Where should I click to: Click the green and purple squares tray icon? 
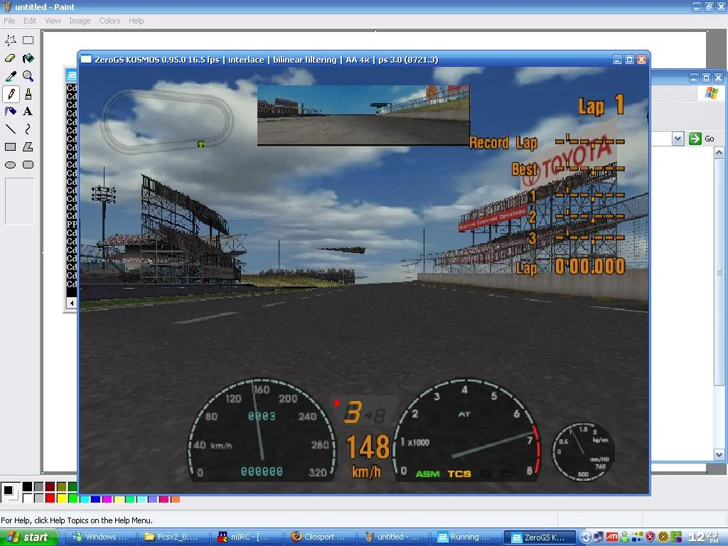(x=675, y=537)
